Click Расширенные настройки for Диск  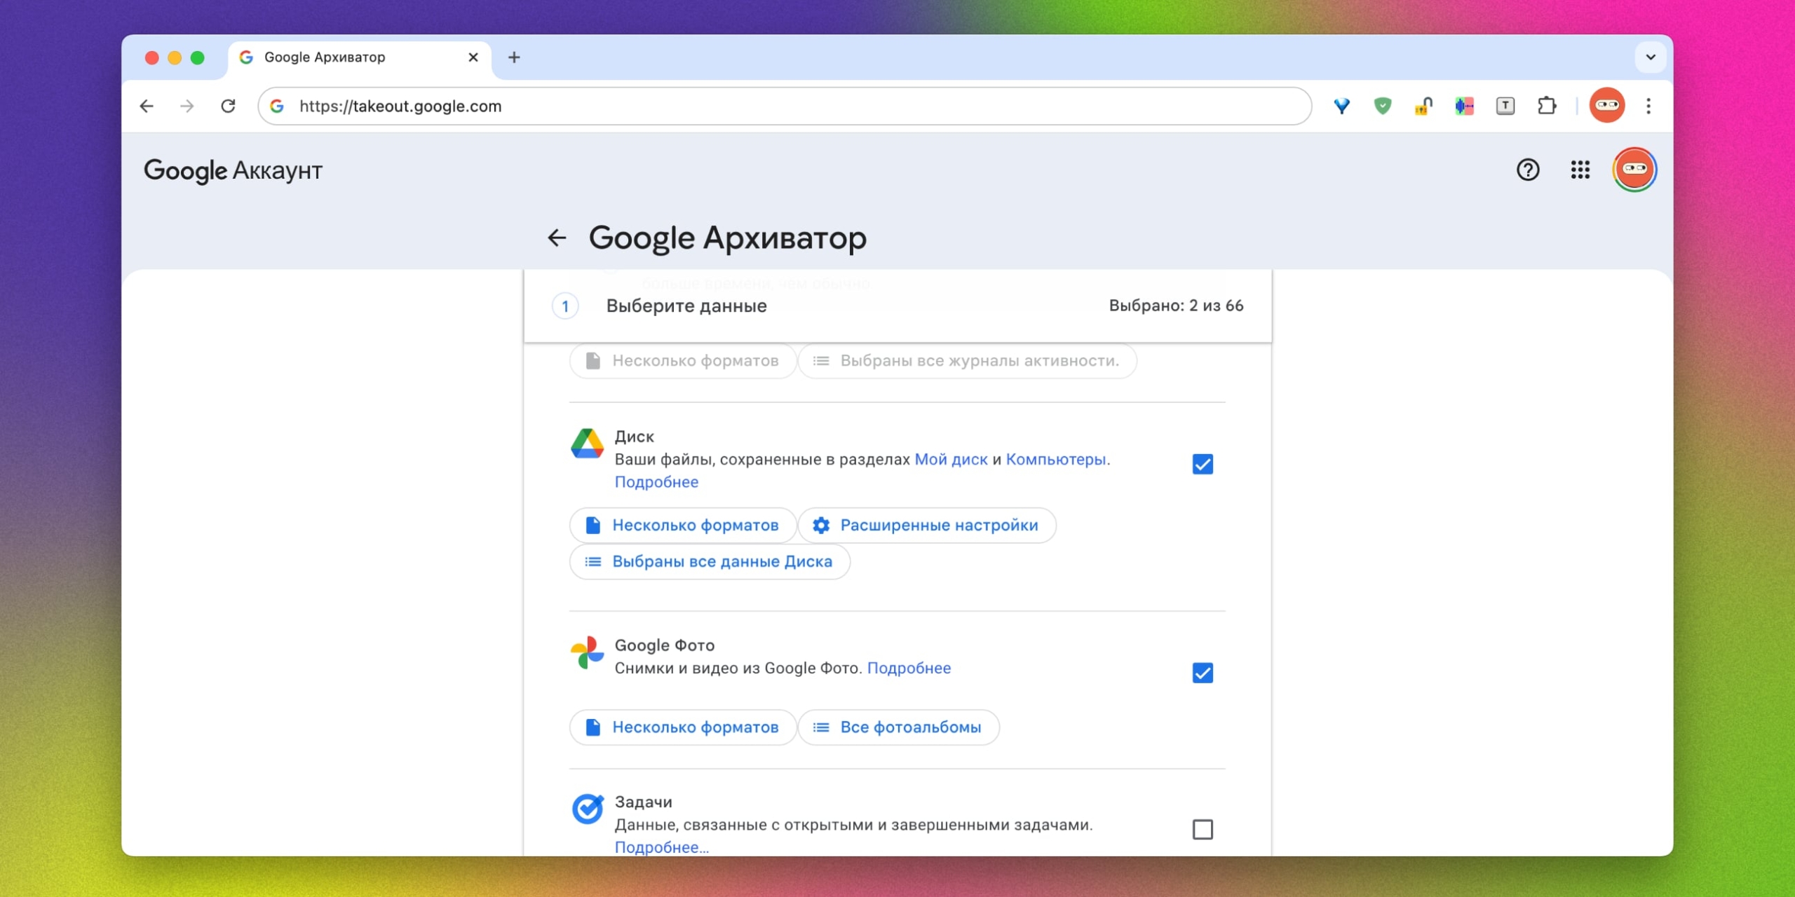pyautogui.click(x=927, y=525)
